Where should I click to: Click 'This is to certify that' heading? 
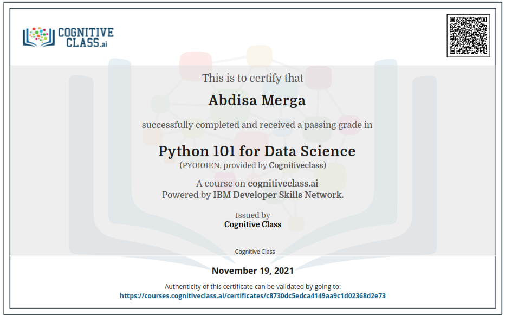(x=252, y=78)
